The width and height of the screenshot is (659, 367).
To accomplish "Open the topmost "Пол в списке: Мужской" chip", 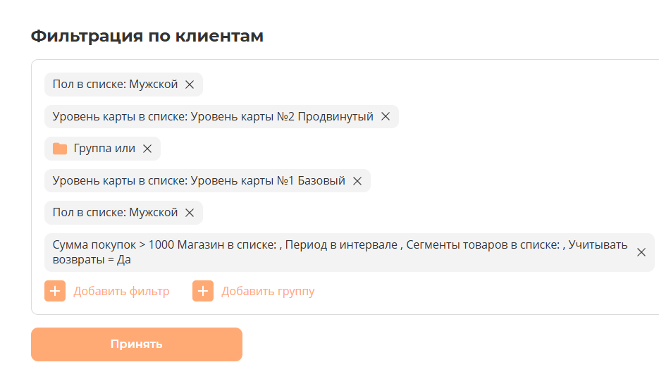I will [x=115, y=85].
